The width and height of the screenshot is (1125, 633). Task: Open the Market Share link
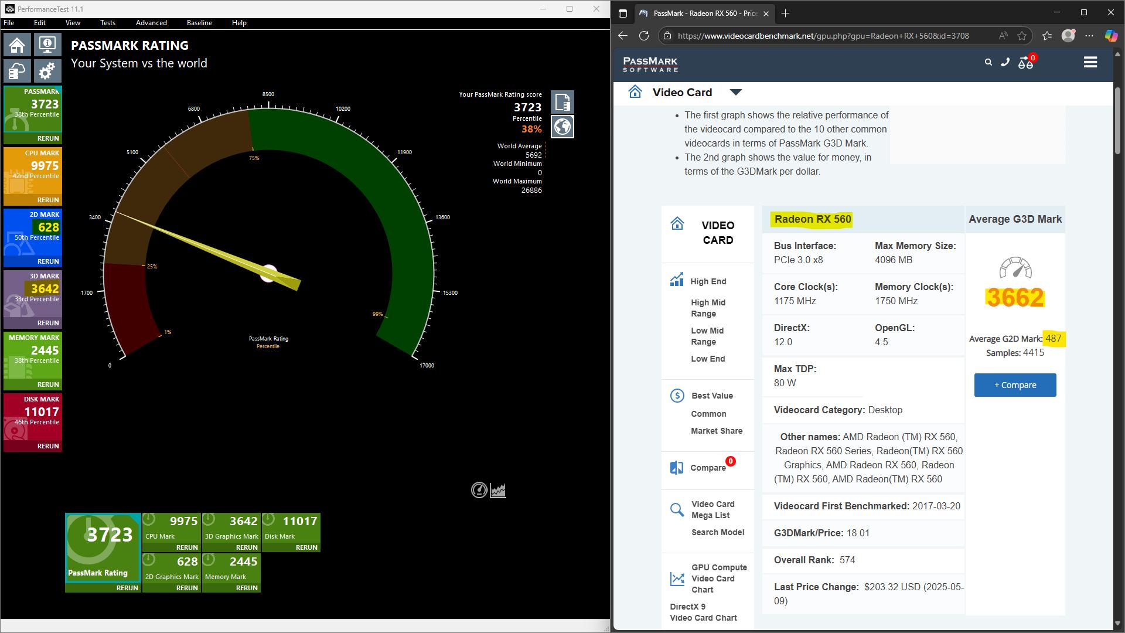point(717,431)
